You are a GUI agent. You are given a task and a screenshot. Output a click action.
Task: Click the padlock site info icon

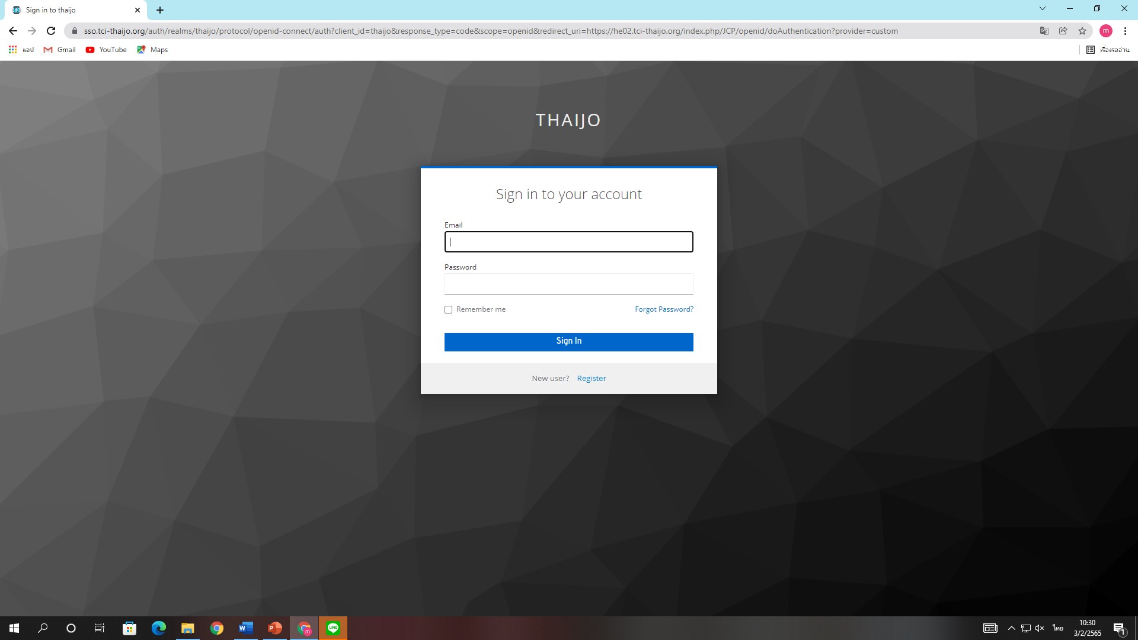[74, 31]
